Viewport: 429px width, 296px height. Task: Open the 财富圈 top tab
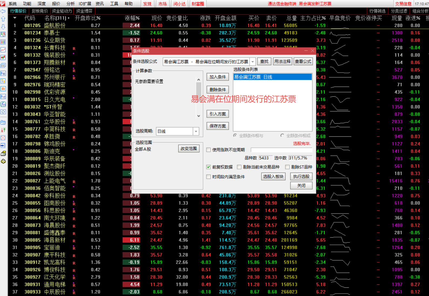tap(198, 4)
